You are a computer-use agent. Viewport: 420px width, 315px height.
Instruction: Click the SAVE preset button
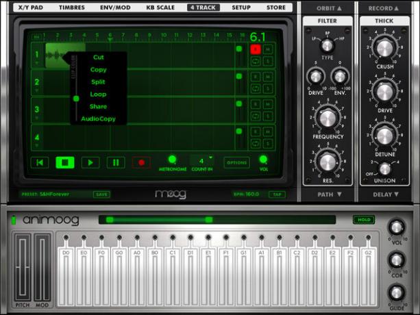[x=101, y=194]
